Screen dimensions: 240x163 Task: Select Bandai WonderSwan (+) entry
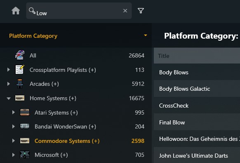click(x=65, y=126)
